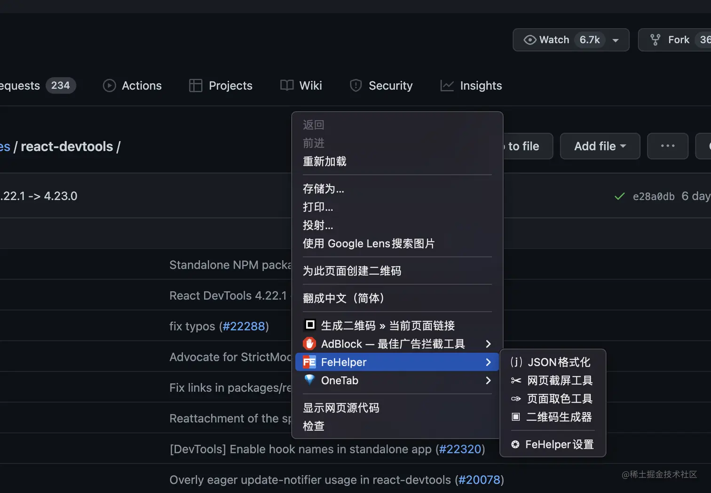Click the FeHelper FE icon in menu
Screen dimensions: 711x493
tap(309, 362)
